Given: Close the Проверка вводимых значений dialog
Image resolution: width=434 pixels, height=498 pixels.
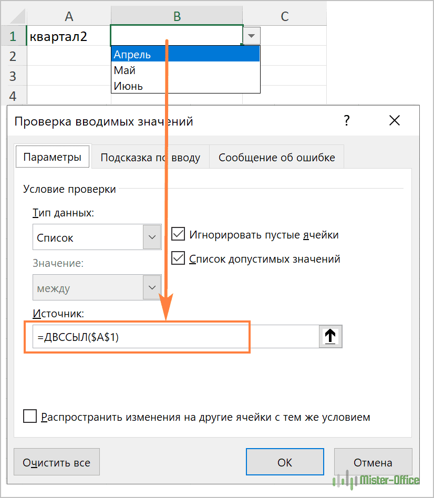Looking at the screenshot, I should click(x=395, y=121).
